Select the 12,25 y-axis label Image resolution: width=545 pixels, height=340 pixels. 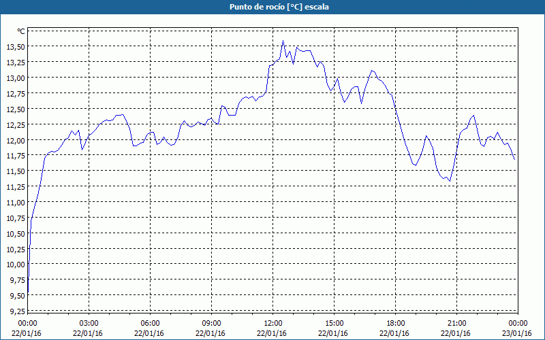[x=16, y=125]
